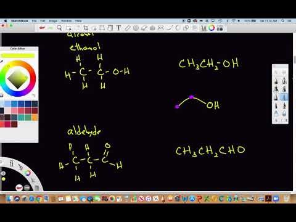The height and width of the screenshot is (222, 296).
Task: Select the top-left brush in Brush Palette
Action: tap(276, 81)
